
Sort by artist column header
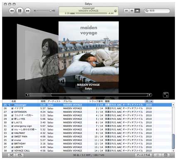pos(54,101)
